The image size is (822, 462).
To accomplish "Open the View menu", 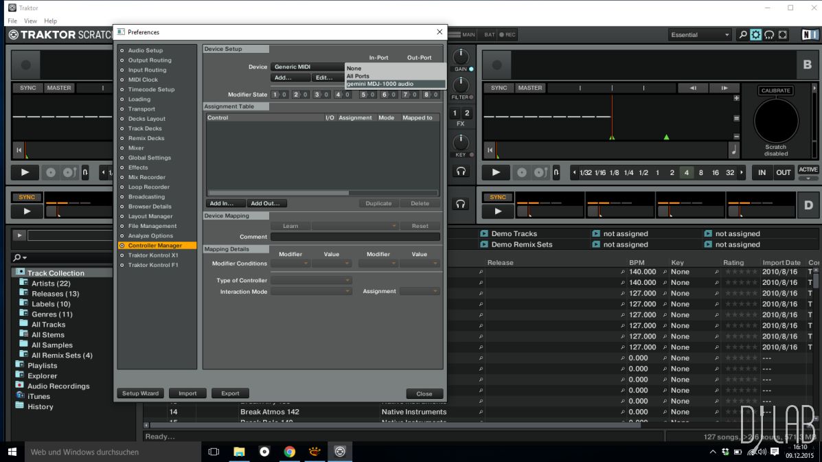I will click(31, 21).
